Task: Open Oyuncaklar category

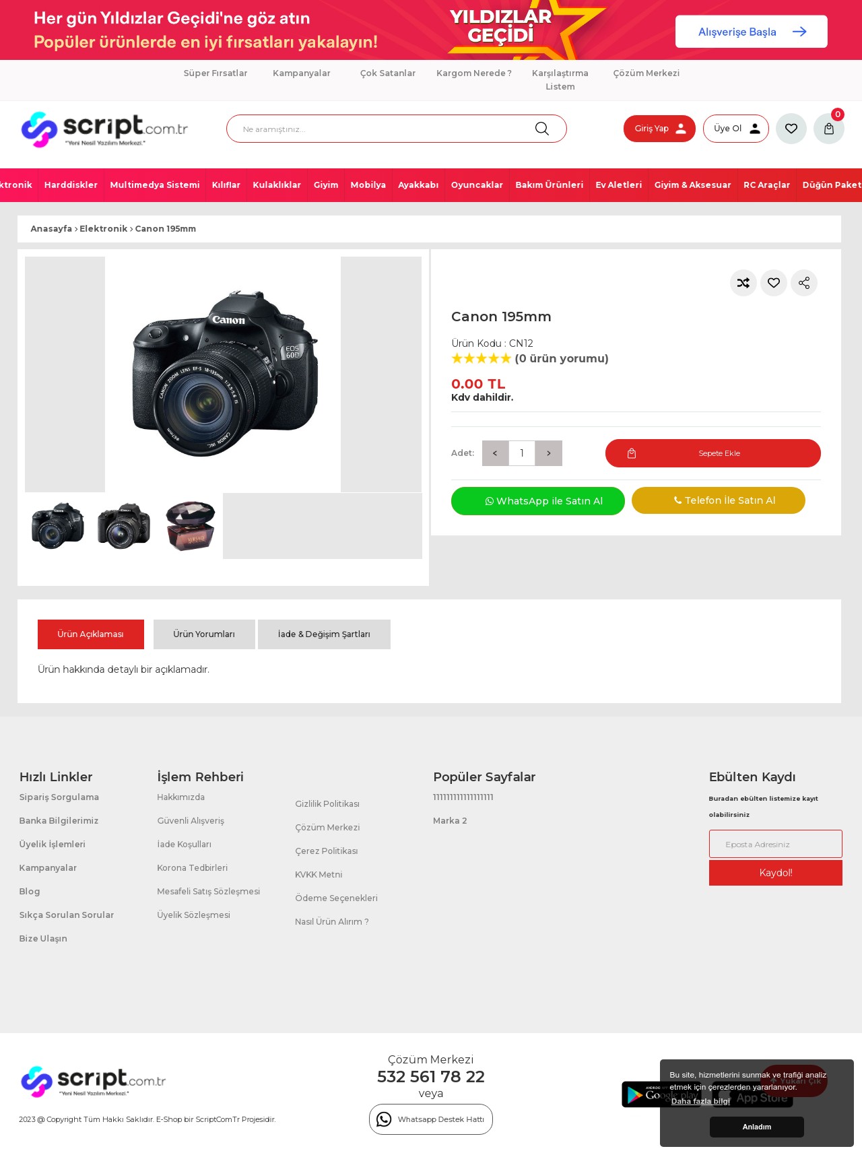Action: (477, 185)
